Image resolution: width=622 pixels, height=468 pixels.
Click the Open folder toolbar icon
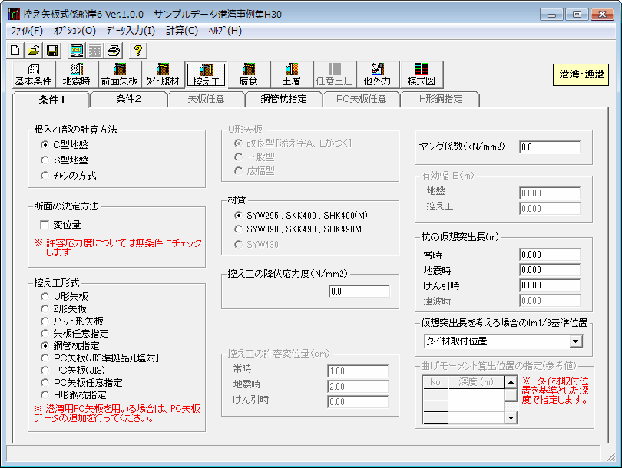pos(34,51)
